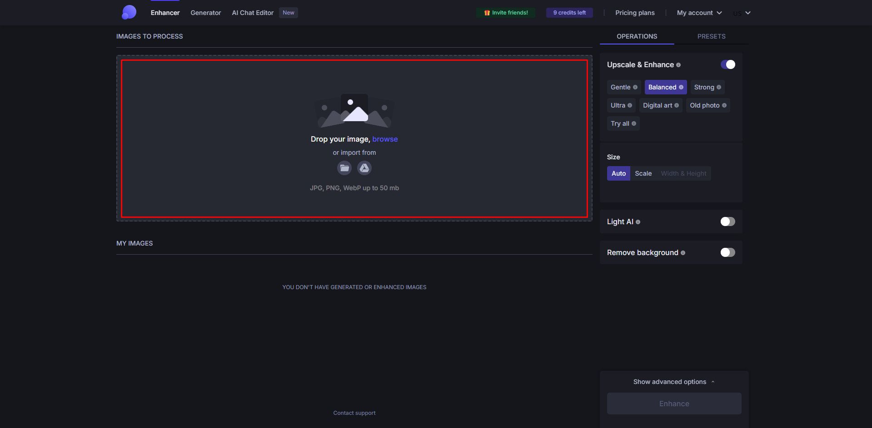Expand Show advanced options
872x428 pixels.
pos(673,382)
